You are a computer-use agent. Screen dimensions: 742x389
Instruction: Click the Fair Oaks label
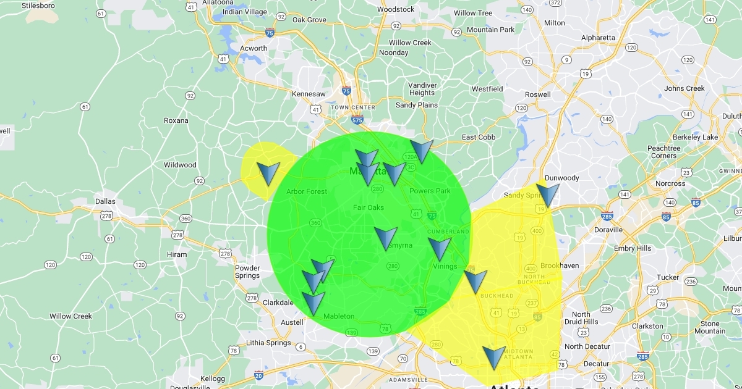point(369,207)
